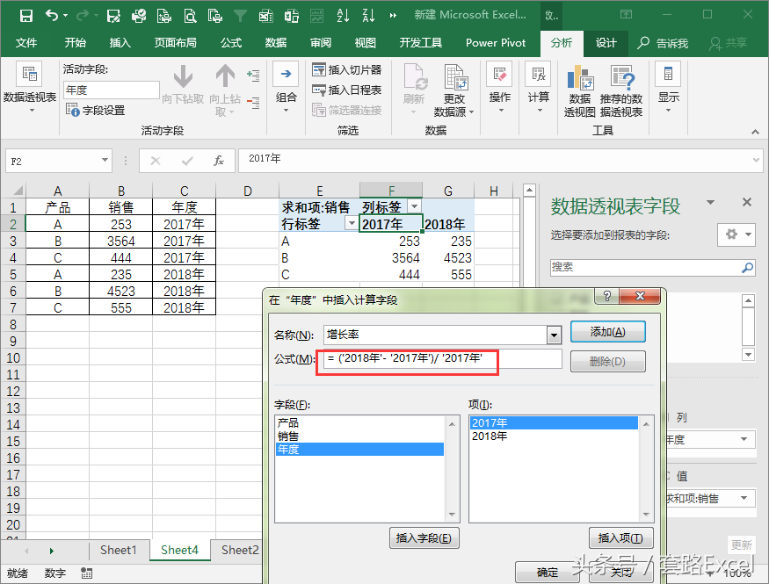Open the PivotTable (数据透视表) button

pos(29,88)
